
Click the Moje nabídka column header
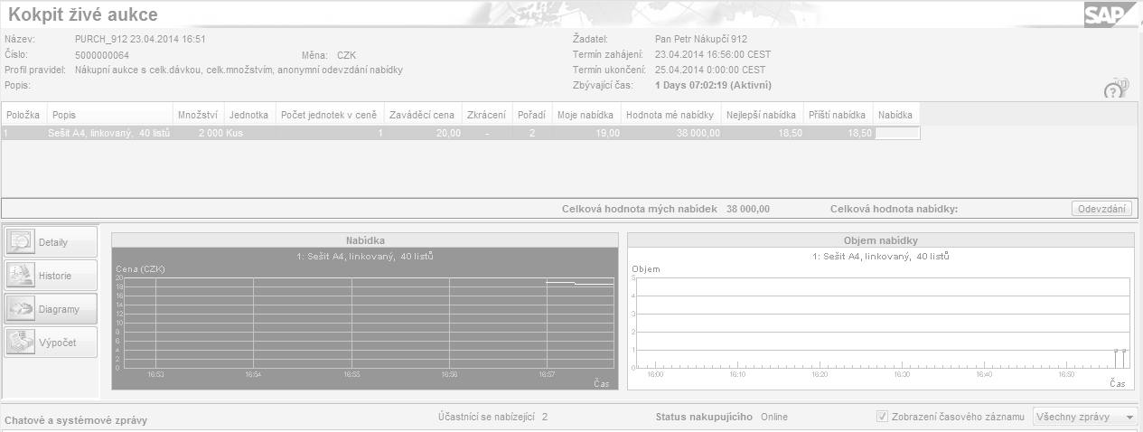point(586,115)
